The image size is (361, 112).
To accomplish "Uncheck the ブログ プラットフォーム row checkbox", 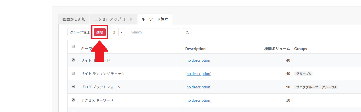I will [73, 87].
